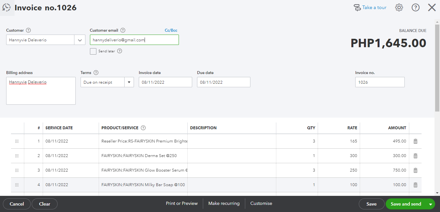This screenshot has width=440, height=212.
Task: Select Make recurring option
Action: click(x=224, y=204)
